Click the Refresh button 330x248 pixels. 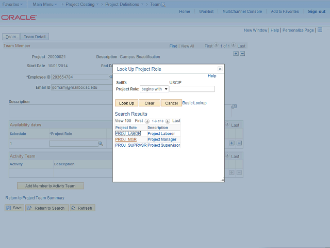[x=82, y=208]
